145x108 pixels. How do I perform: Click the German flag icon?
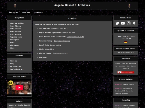[126, 42]
